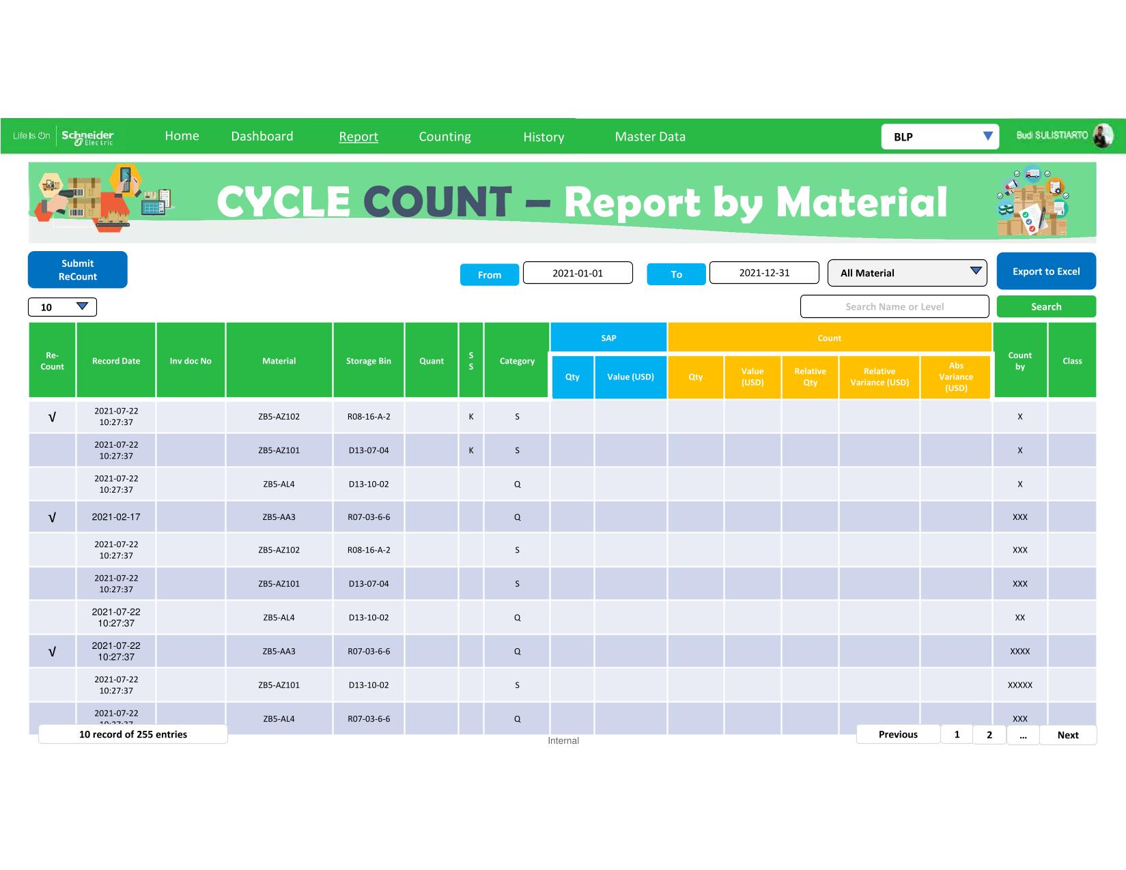Open the user profile avatar
This screenshot has height=870, width=1126.
pyautogui.click(x=1102, y=136)
